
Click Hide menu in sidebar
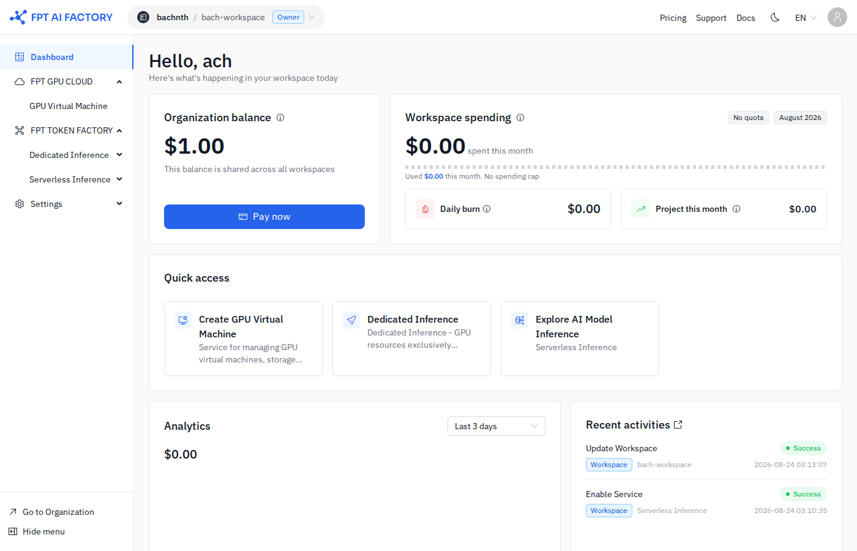(x=43, y=531)
